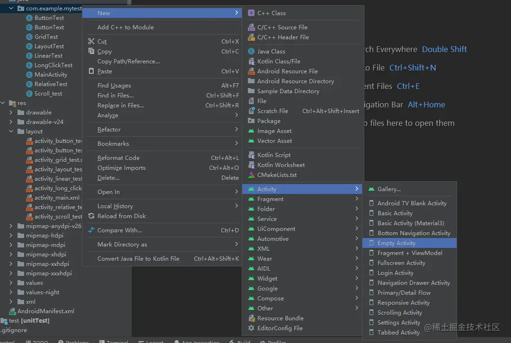Screen dimensions: 511x343
Task: Choose Navigation Drawer Activity
Action: pyautogui.click(x=409, y=283)
